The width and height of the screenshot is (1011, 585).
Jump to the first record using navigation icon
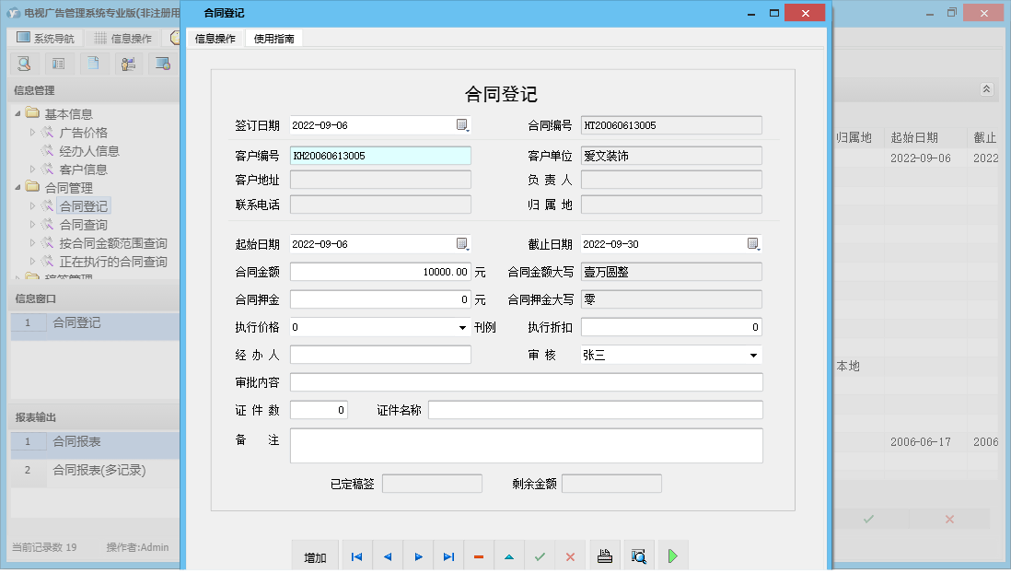click(x=356, y=556)
